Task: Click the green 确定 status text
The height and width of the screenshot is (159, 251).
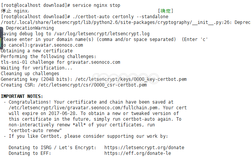Action: point(164,11)
